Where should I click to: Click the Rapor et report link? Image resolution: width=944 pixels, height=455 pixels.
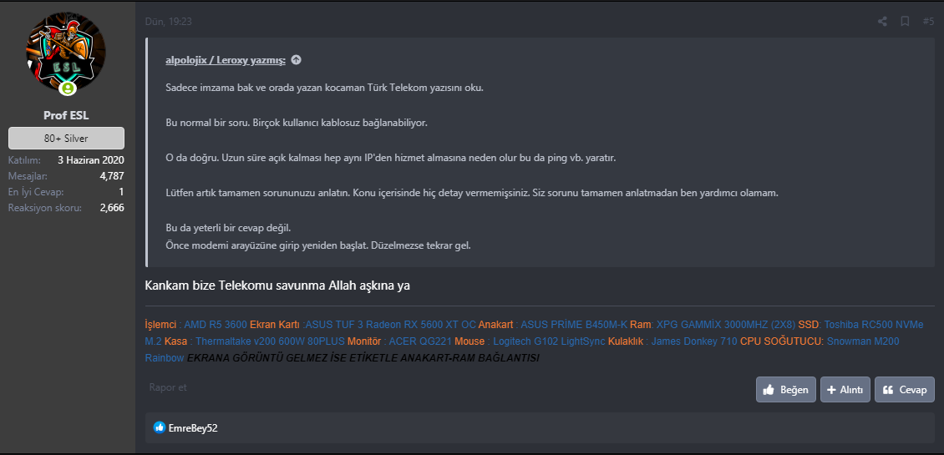(x=167, y=387)
